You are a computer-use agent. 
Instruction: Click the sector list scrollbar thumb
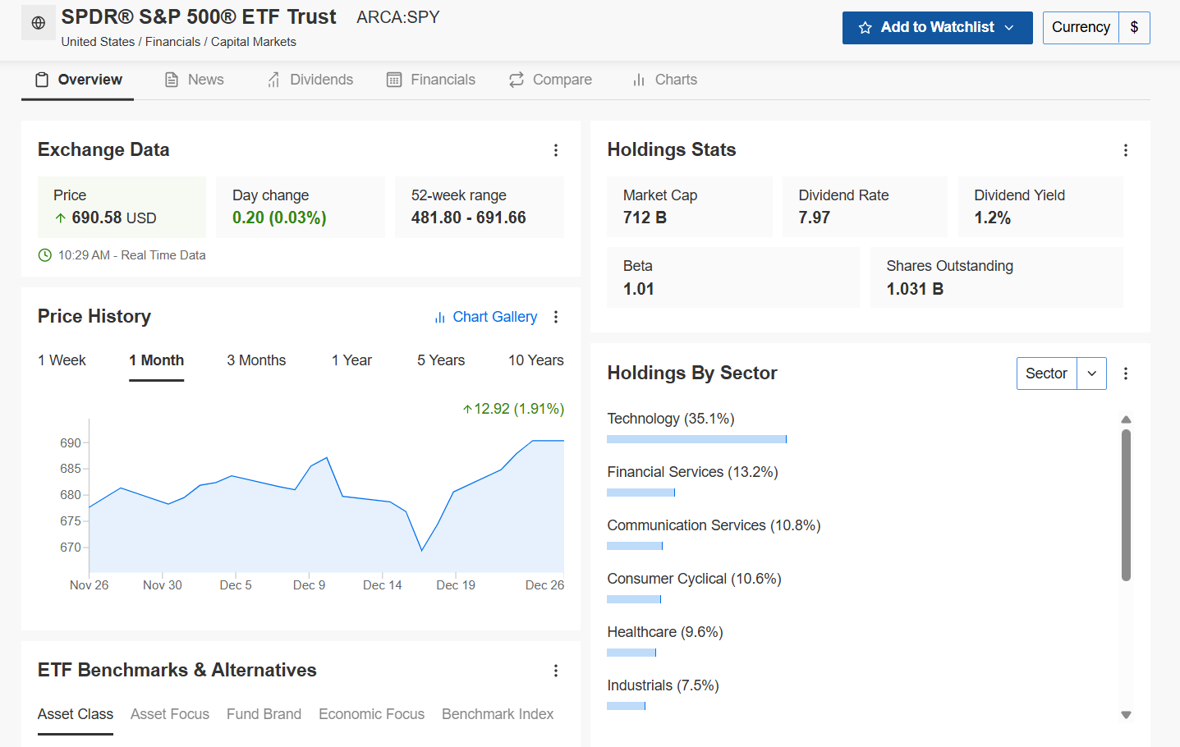click(1127, 505)
